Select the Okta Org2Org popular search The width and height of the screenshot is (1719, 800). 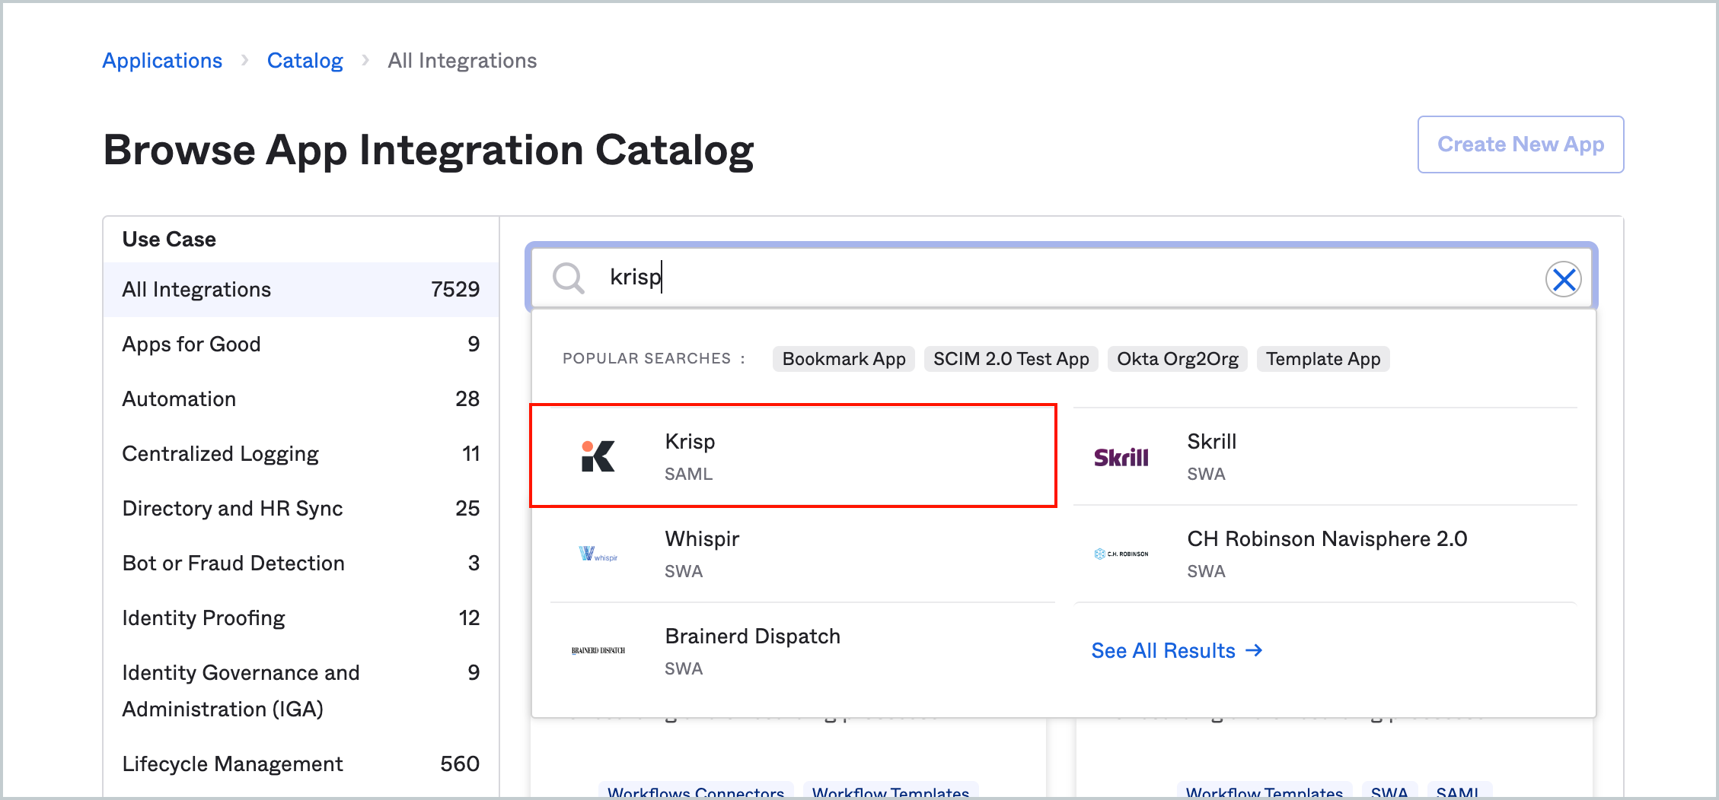click(x=1178, y=359)
